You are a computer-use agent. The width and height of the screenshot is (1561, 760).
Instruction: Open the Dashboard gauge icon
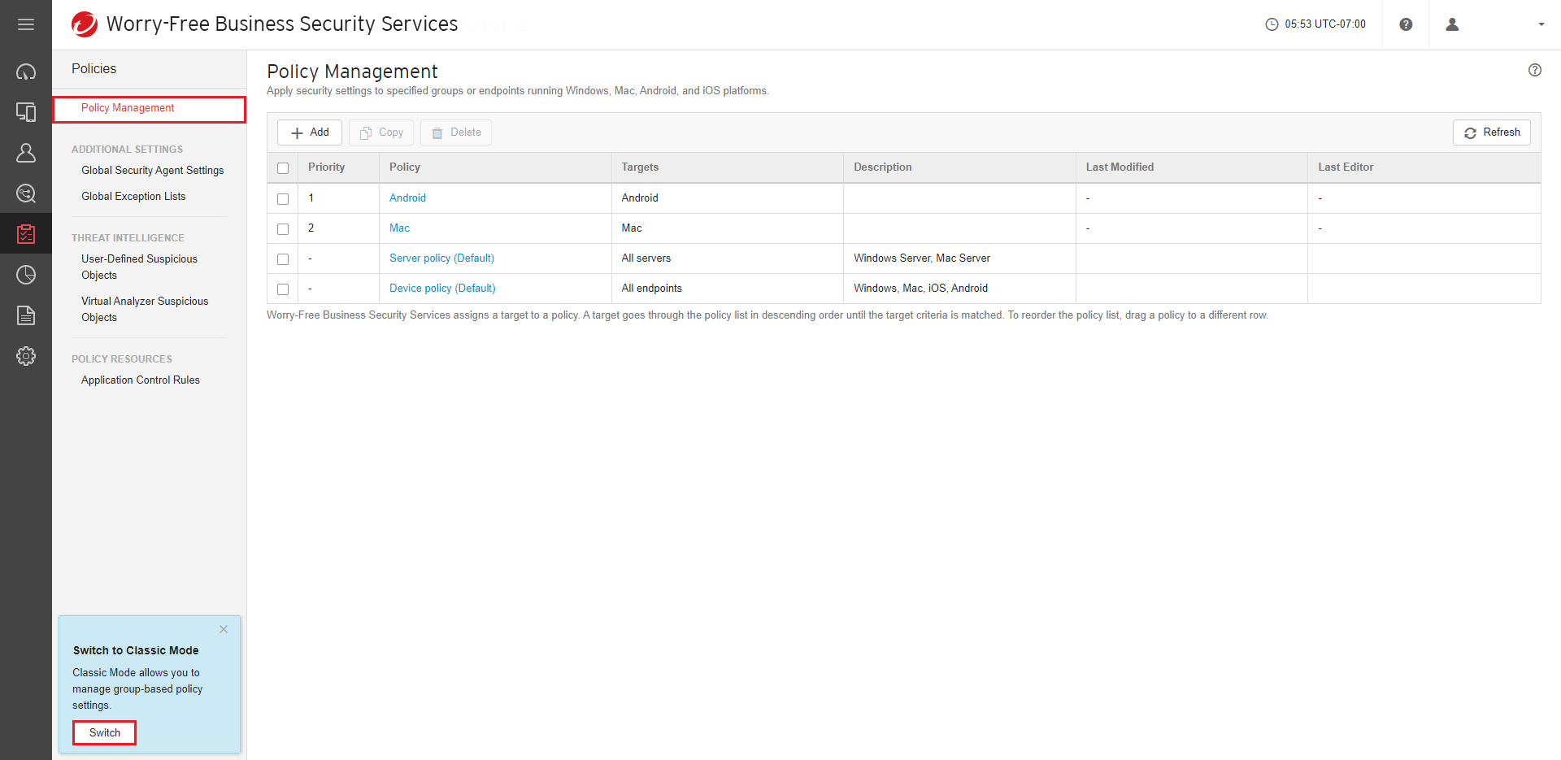(26, 72)
